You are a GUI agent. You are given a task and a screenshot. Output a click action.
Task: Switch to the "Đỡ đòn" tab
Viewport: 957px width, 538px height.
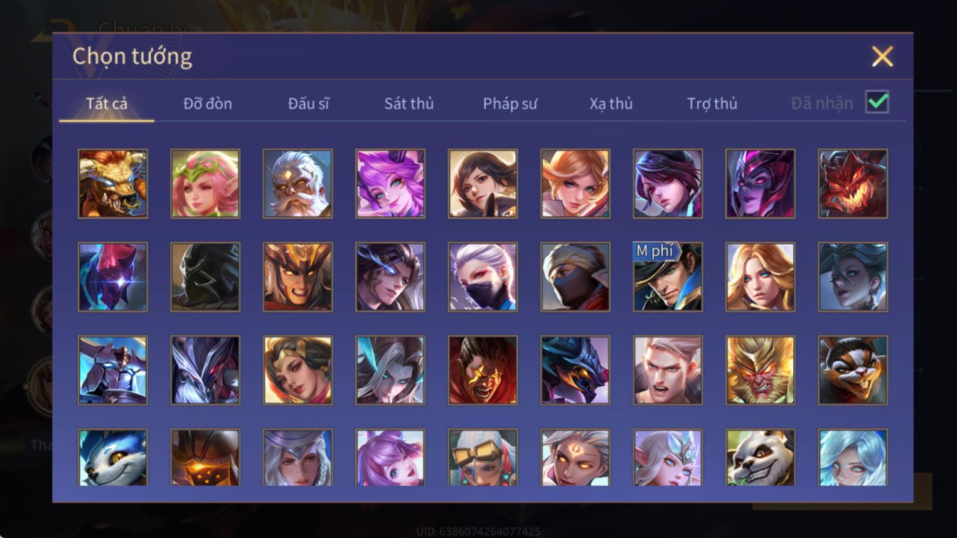(x=208, y=103)
